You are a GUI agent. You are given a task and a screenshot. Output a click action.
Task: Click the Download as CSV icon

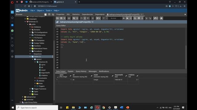click(x=161, y=18)
